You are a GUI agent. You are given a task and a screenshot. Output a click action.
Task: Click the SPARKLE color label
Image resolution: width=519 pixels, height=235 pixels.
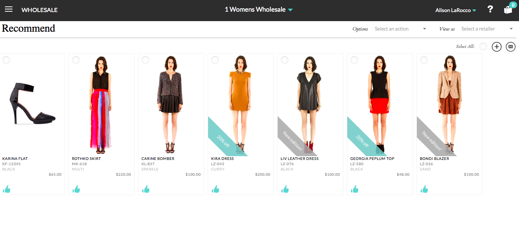[150, 169]
